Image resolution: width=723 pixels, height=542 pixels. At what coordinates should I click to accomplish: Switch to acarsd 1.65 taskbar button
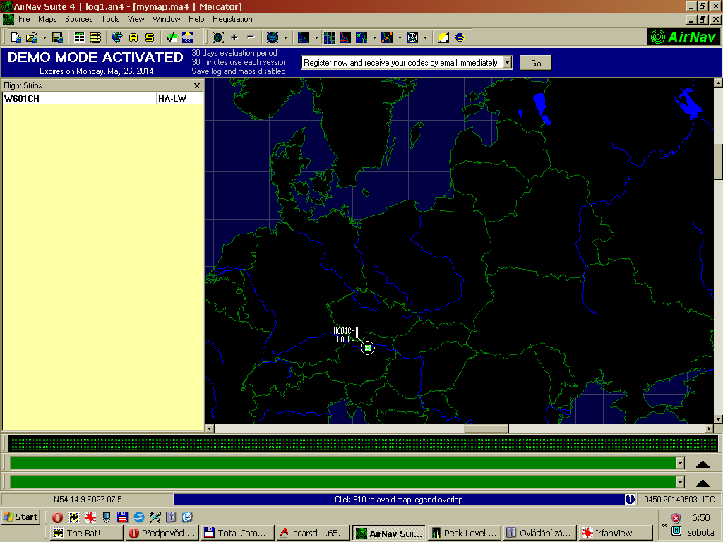pos(313,534)
